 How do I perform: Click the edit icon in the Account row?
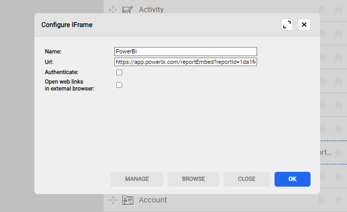323,200
